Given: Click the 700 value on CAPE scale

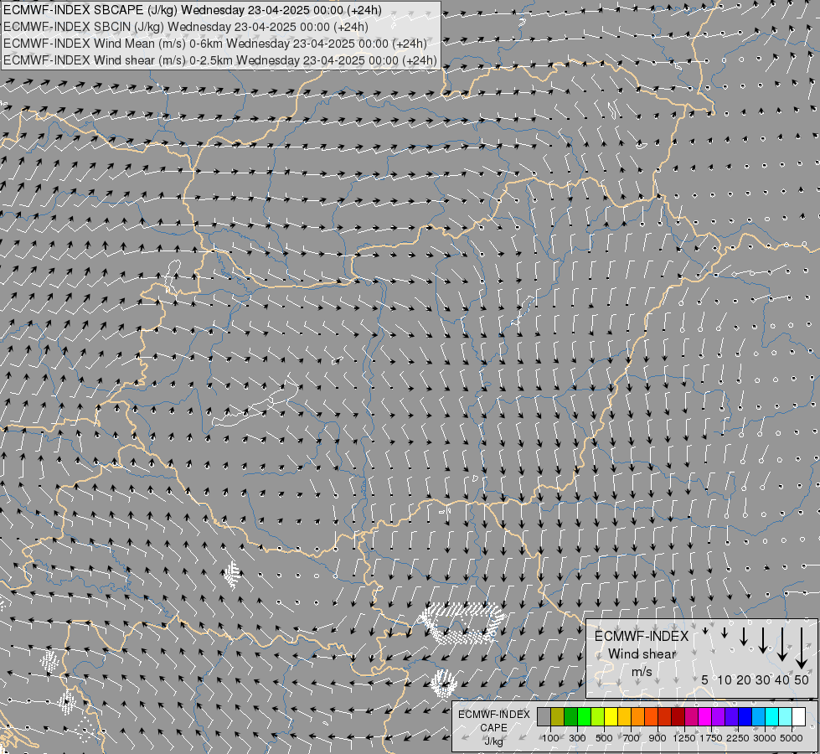Looking at the screenshot, I should (x=632, y=738).
